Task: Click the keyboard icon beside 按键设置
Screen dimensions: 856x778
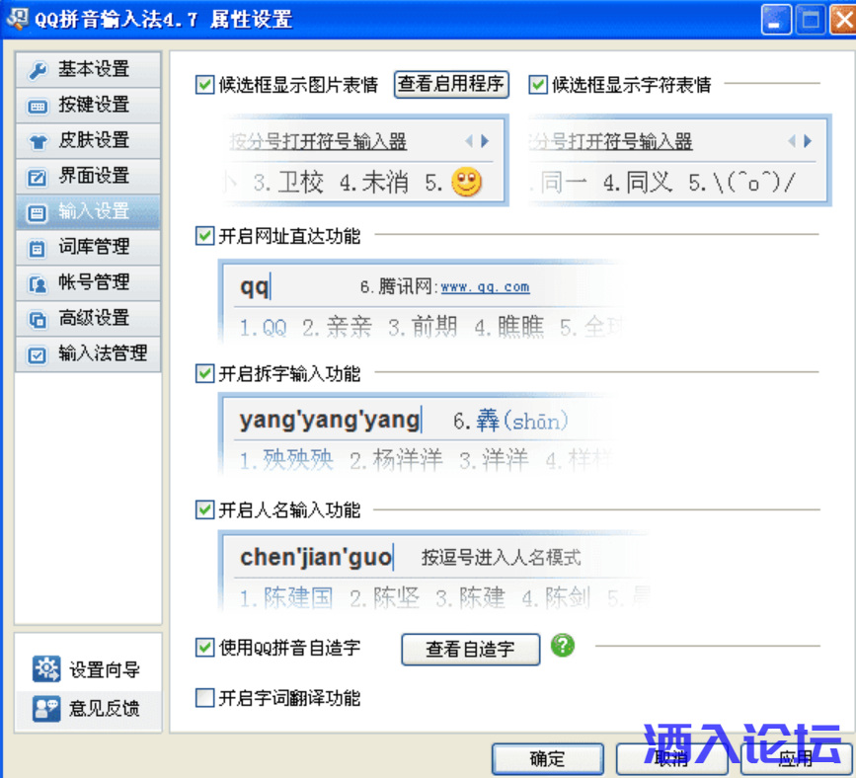Action: click(38, 106)
